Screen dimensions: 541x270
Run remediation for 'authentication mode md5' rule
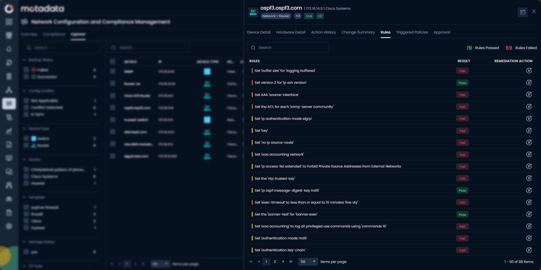(529, 238)
